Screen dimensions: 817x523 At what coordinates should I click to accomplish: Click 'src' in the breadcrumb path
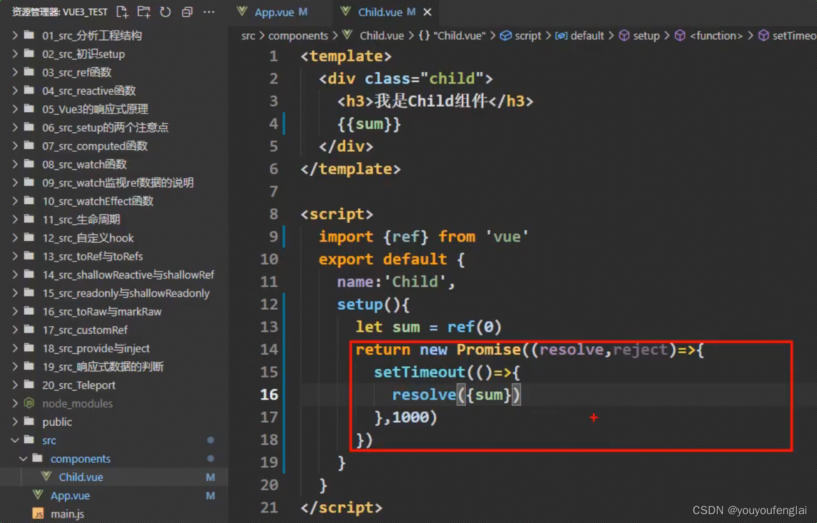tap(248, 36)
